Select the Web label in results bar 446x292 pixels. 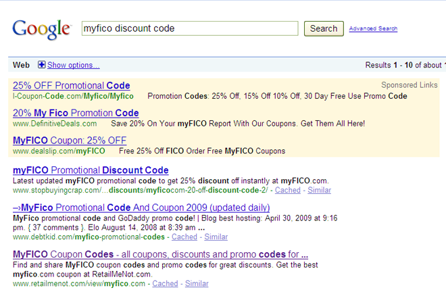click(x=21, y=65)
